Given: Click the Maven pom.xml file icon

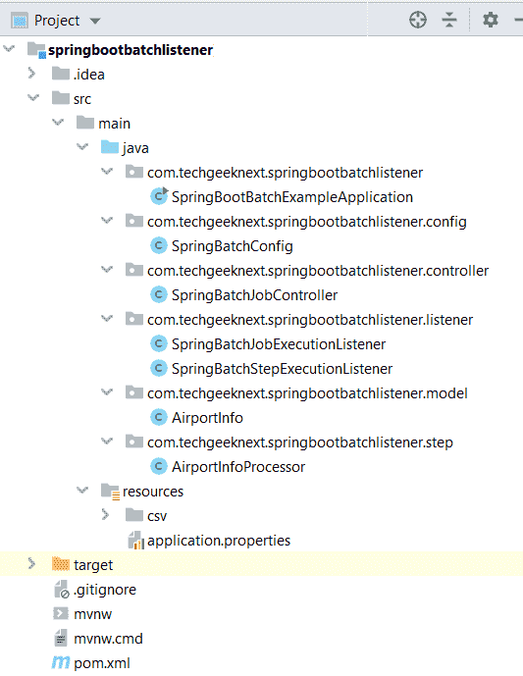Looking at the screenshot, I should click(x=61, y=662).
